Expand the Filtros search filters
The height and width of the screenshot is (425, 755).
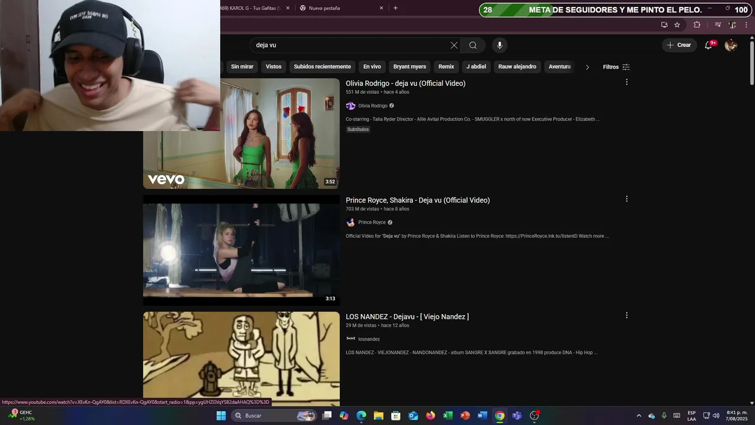[616, 67]
